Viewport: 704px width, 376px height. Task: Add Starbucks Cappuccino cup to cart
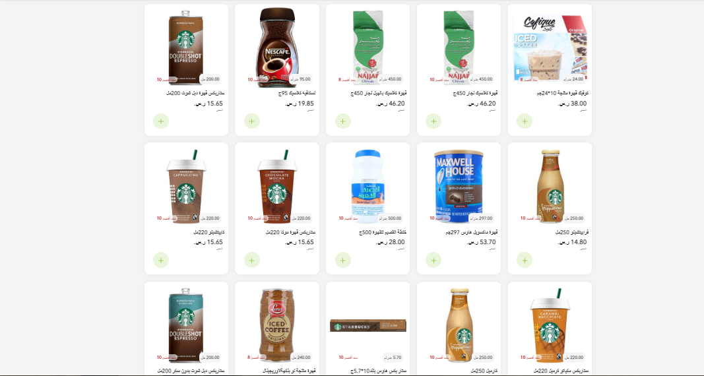click(x=161, y=261)
